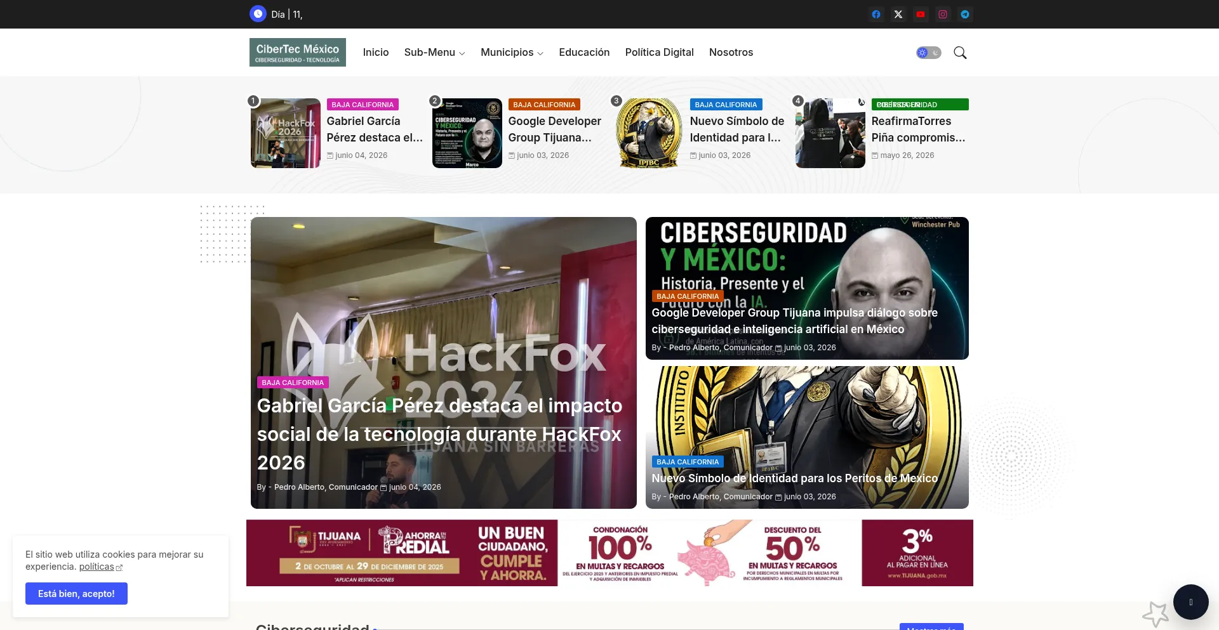The height and width of the screenshot is (630, 1219).
Task: Open the Nosotros menu item
Action: 731,53
